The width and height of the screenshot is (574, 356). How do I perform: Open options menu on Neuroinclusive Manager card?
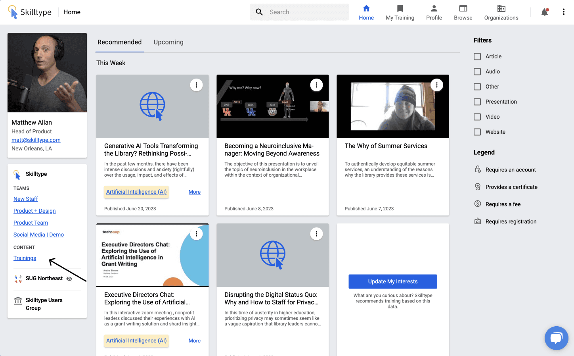tap(316, 85)
